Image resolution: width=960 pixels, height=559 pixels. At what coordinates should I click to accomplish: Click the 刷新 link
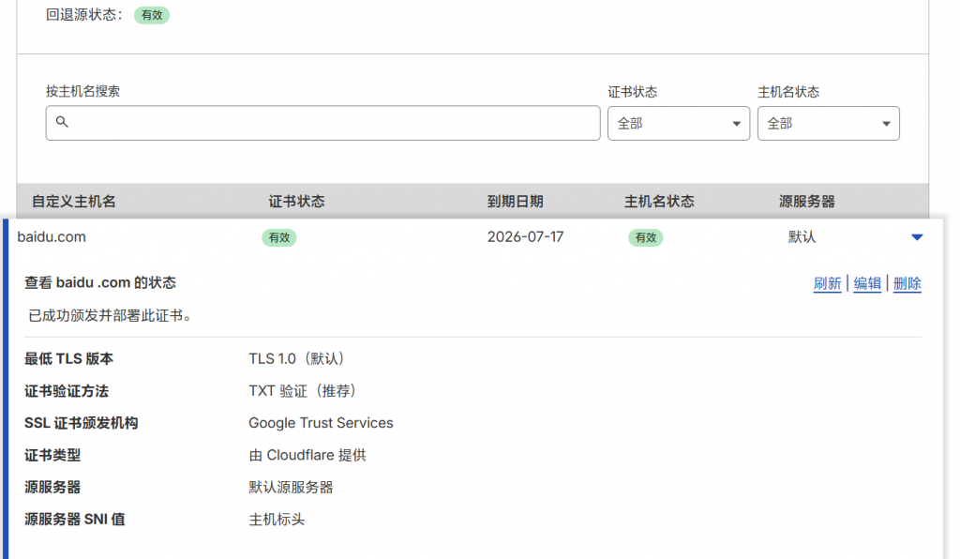[827, 284]
